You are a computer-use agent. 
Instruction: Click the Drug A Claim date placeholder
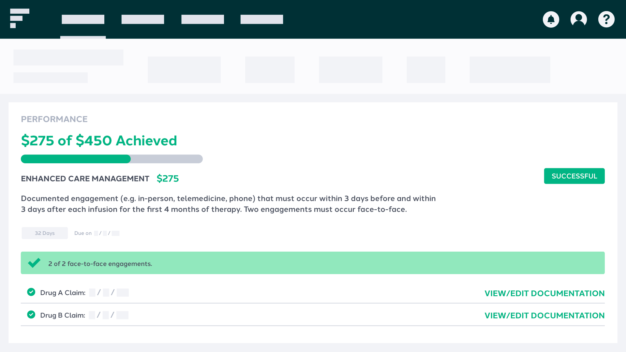[x=109, y=293]
